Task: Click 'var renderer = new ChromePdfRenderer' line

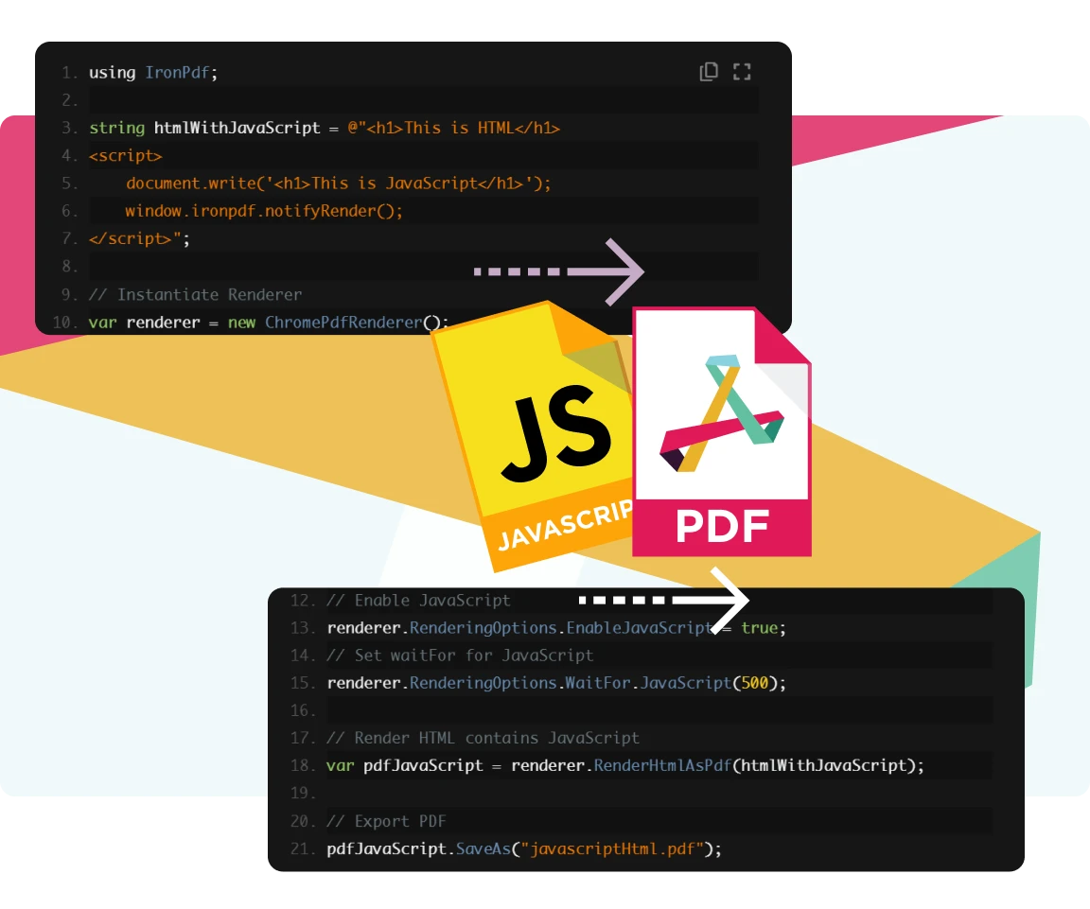Action: point(269,323)
